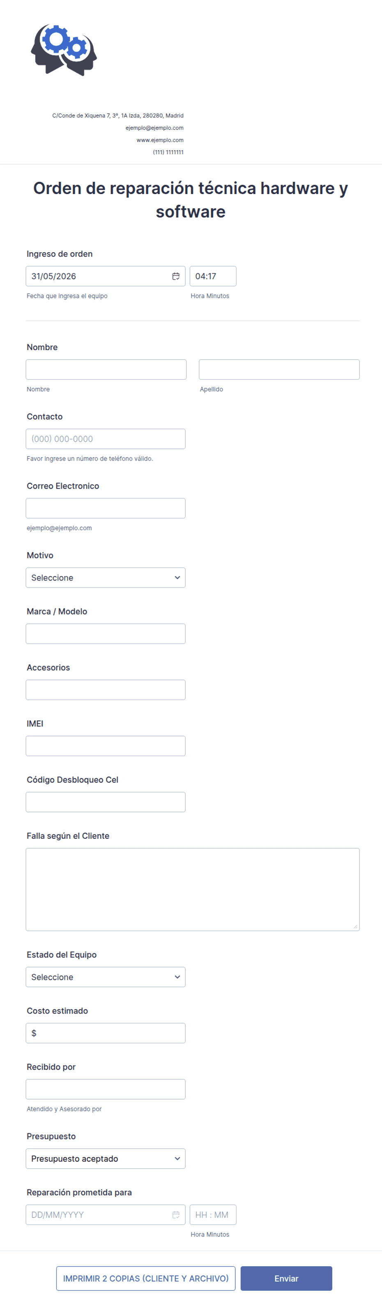Click the Contacto phone number field

(x=106, y=439)
